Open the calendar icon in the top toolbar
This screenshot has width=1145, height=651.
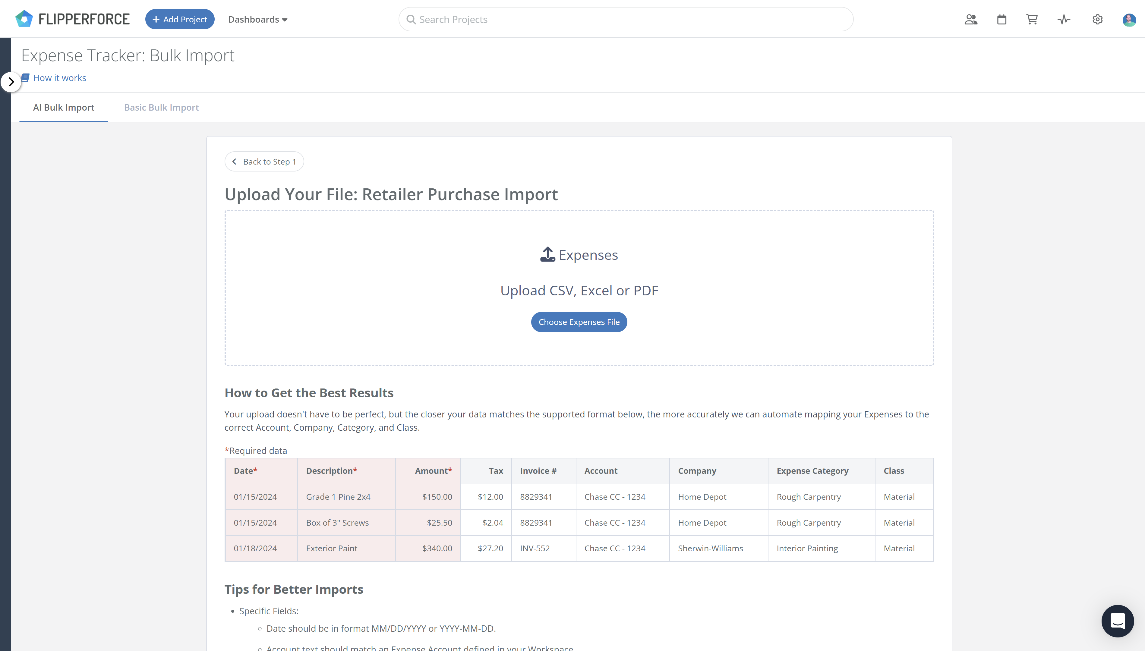[x=1001, y=19]
